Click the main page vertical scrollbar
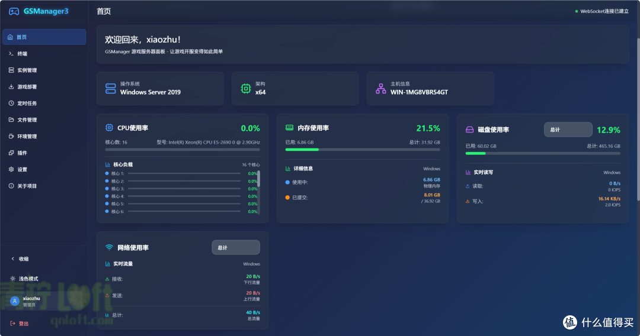 click(x=638, y=119)
